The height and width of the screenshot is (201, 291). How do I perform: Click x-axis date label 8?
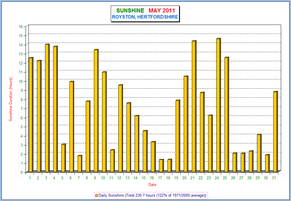pos(87,178)
